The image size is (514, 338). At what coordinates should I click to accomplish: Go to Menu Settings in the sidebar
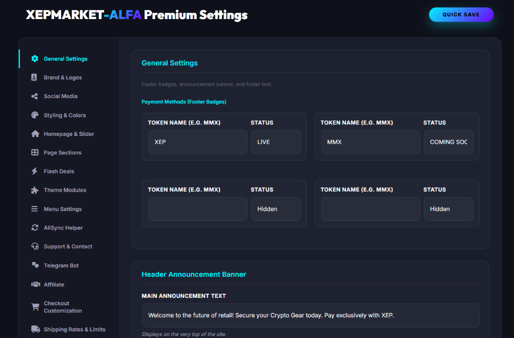(62, 209)
